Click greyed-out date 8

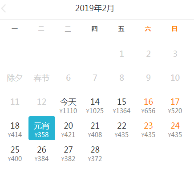[x=121, y=78]
